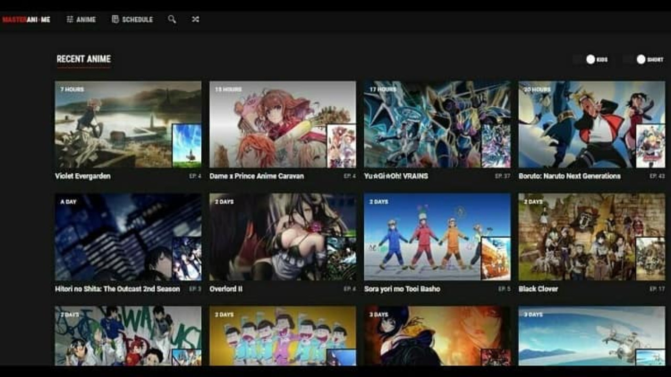
Task: Click the Overlord II title link
Action: [x=226, y=289]
